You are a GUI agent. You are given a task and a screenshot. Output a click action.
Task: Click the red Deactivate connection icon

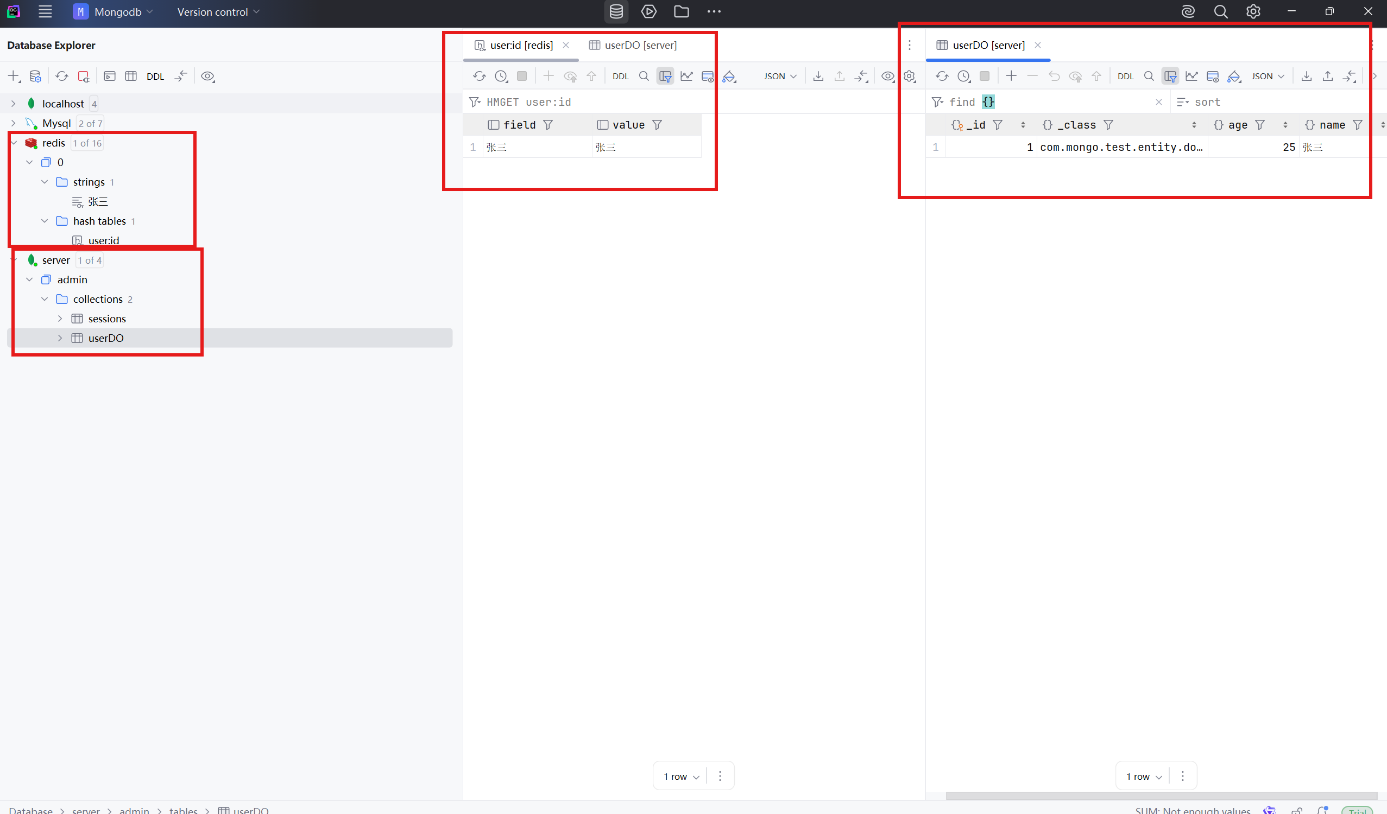click(83, 77)
